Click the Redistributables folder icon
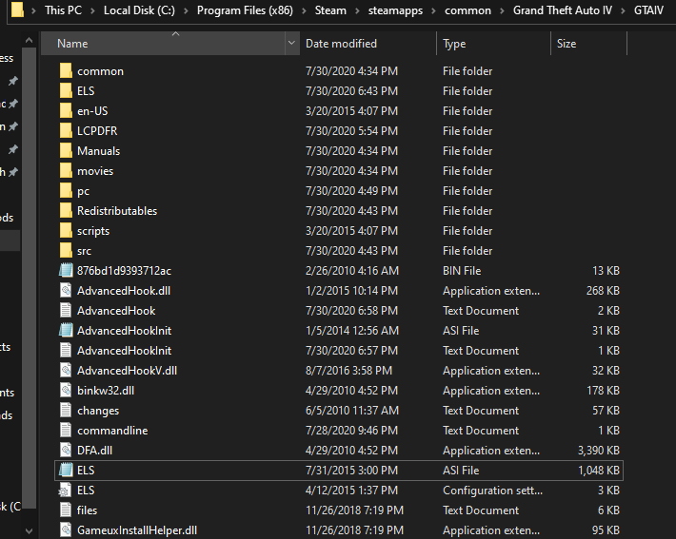 click(x=66, y=210)
